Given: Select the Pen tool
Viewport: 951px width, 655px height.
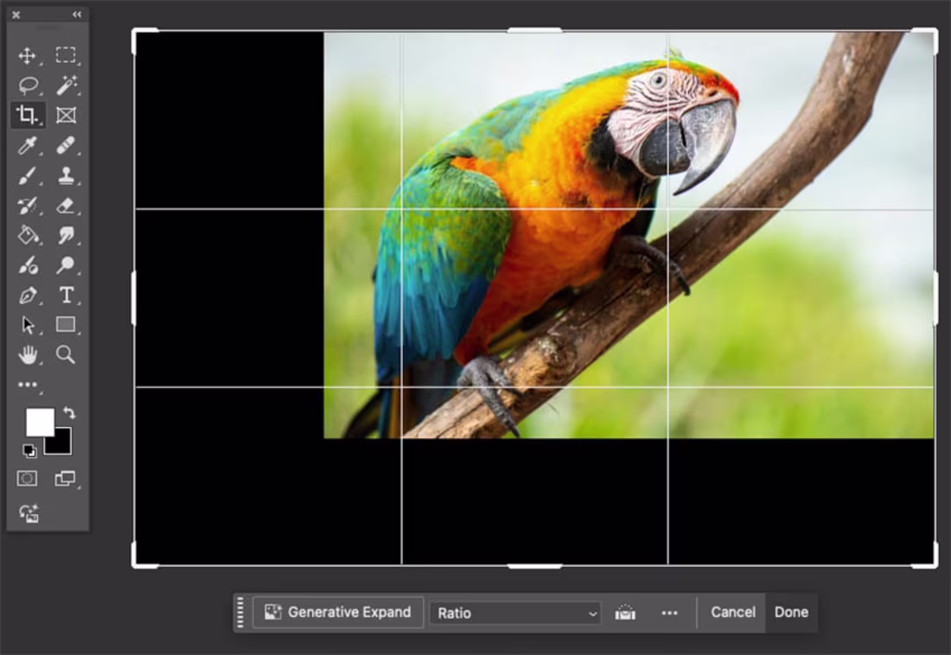Looking at the screenshot, I should 29,296.
